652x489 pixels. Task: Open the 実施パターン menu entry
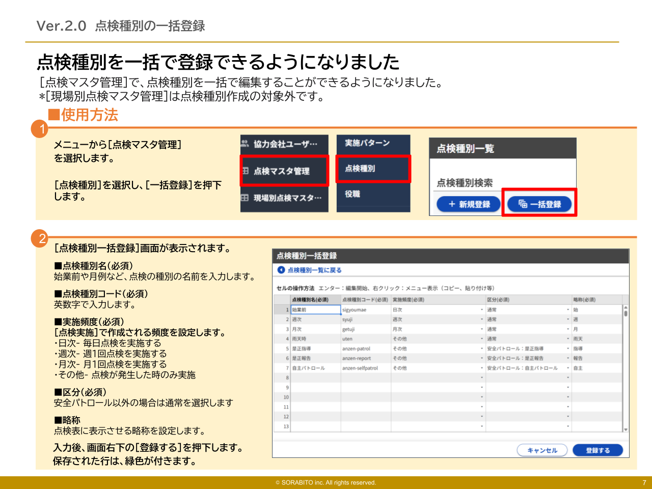click(x=368, y=143)
